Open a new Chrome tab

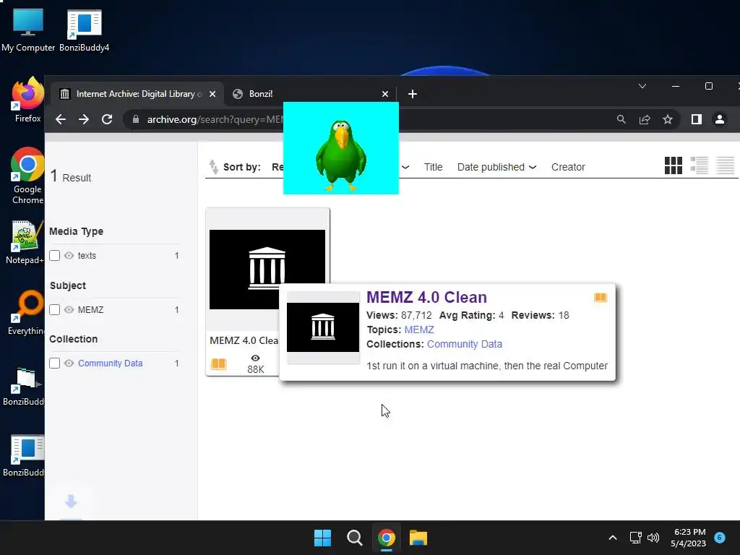coord(413,94)
